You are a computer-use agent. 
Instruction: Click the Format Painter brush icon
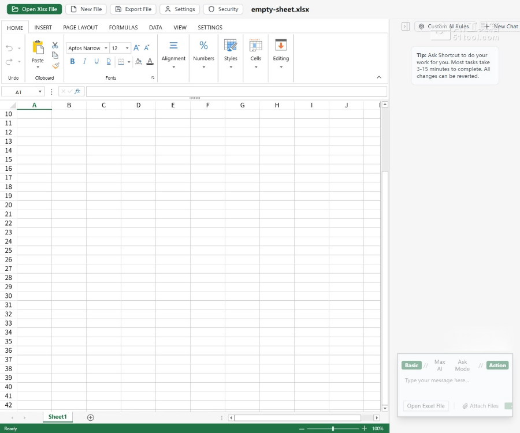point(55,65)
